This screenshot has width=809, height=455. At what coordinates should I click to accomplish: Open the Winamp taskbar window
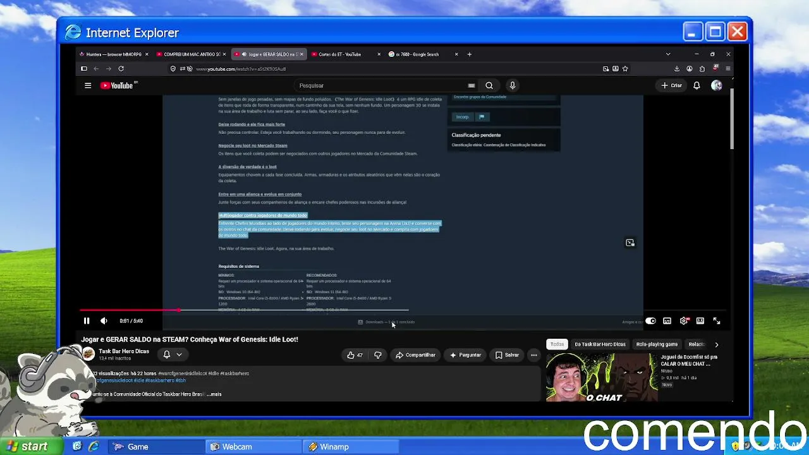[351, 447]
